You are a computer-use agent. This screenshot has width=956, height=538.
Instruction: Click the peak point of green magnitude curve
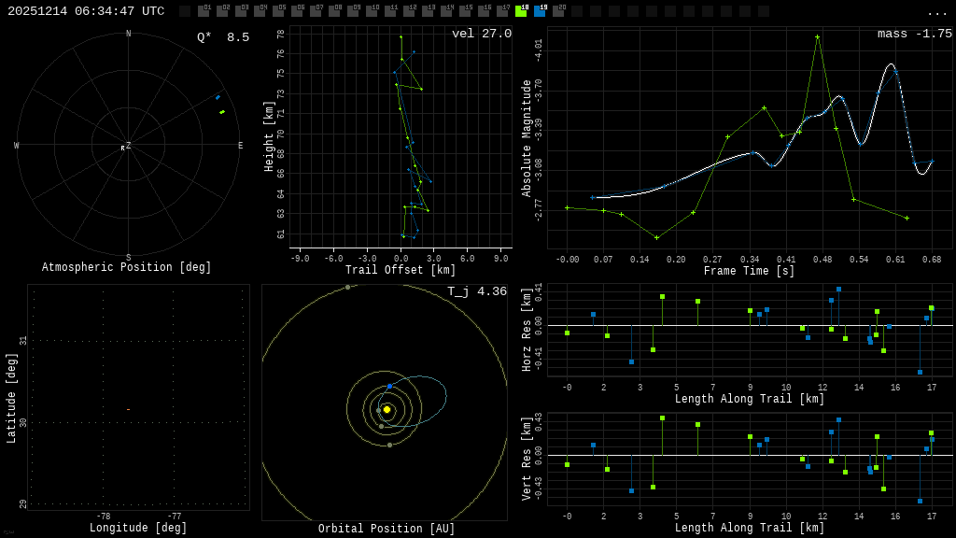click(817, 37)
